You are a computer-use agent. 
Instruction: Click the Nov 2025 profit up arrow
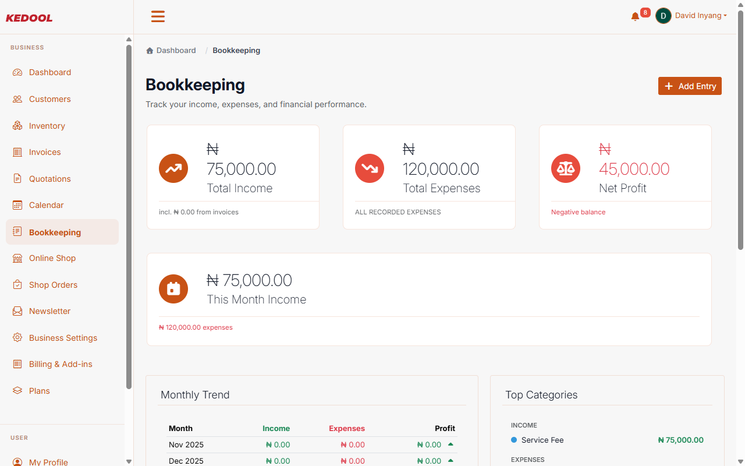click(x=450, y=444)
